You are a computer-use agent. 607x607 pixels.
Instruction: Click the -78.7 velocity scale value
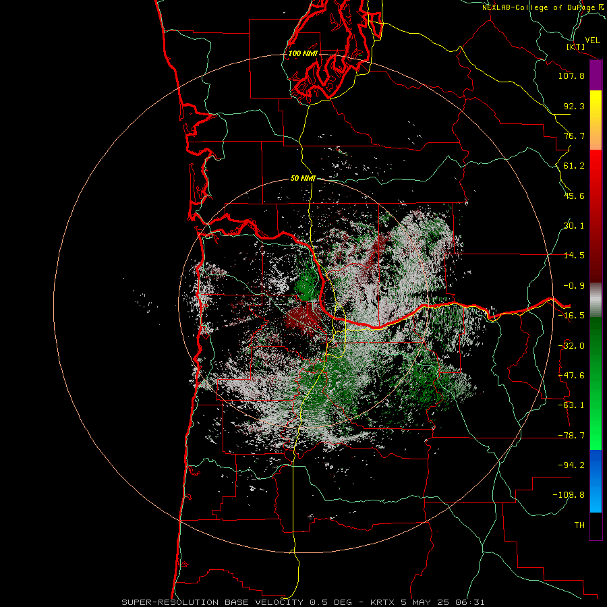click(571, 436)
